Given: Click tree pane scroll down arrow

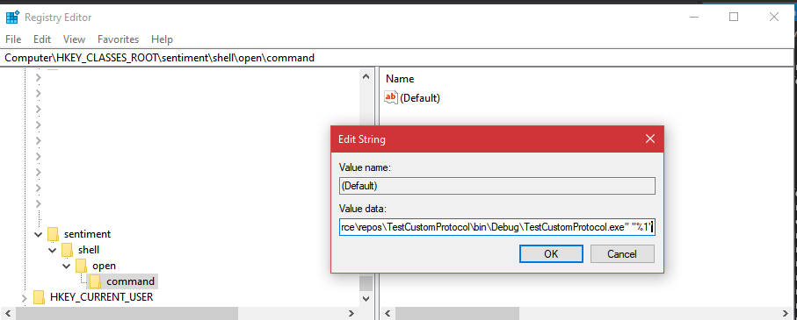Looking at the screenshot, I should pos(366,299).
